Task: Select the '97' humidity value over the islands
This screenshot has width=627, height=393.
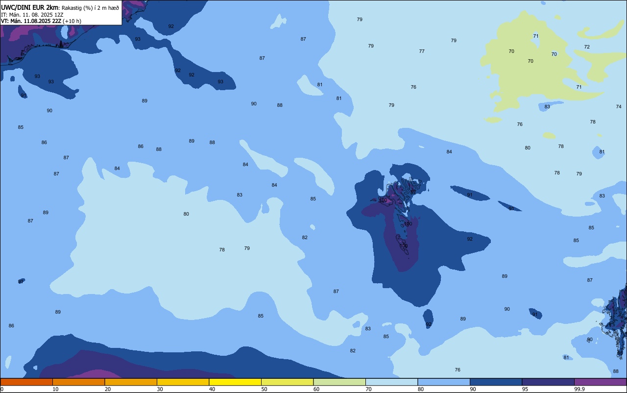Action: click(x=413, y=192)
